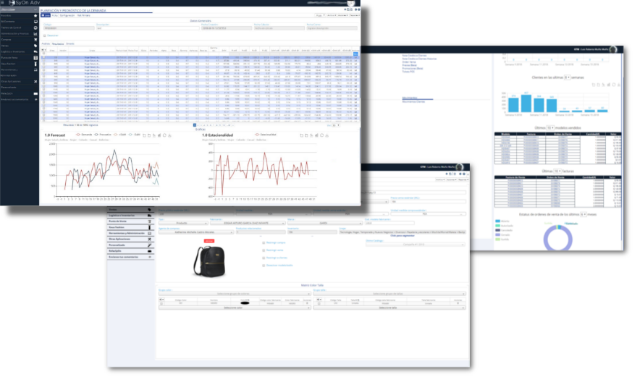Click the Compras sidebar icon
The height and width of the screenshot is (377, 640).
click(35, 39)
